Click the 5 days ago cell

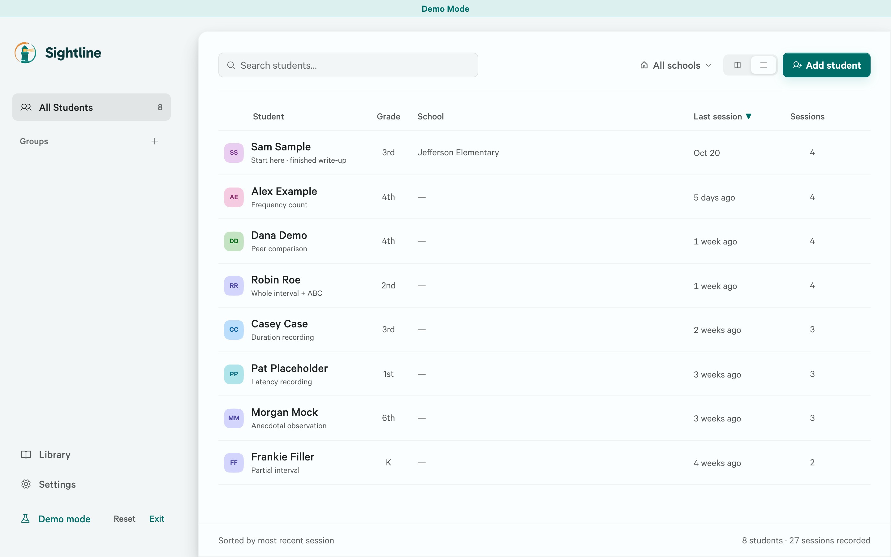click(714, 197)
